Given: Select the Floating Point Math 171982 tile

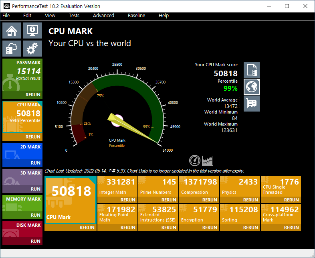Looking at the screenshot, I should click(117, 214).
